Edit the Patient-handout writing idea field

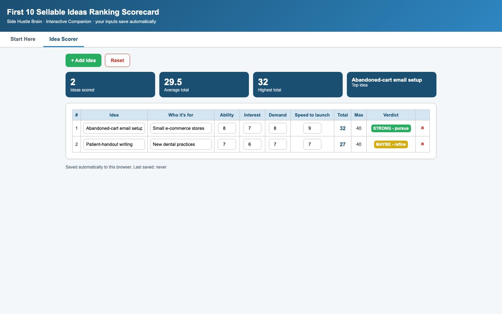(x=114, y=144)
